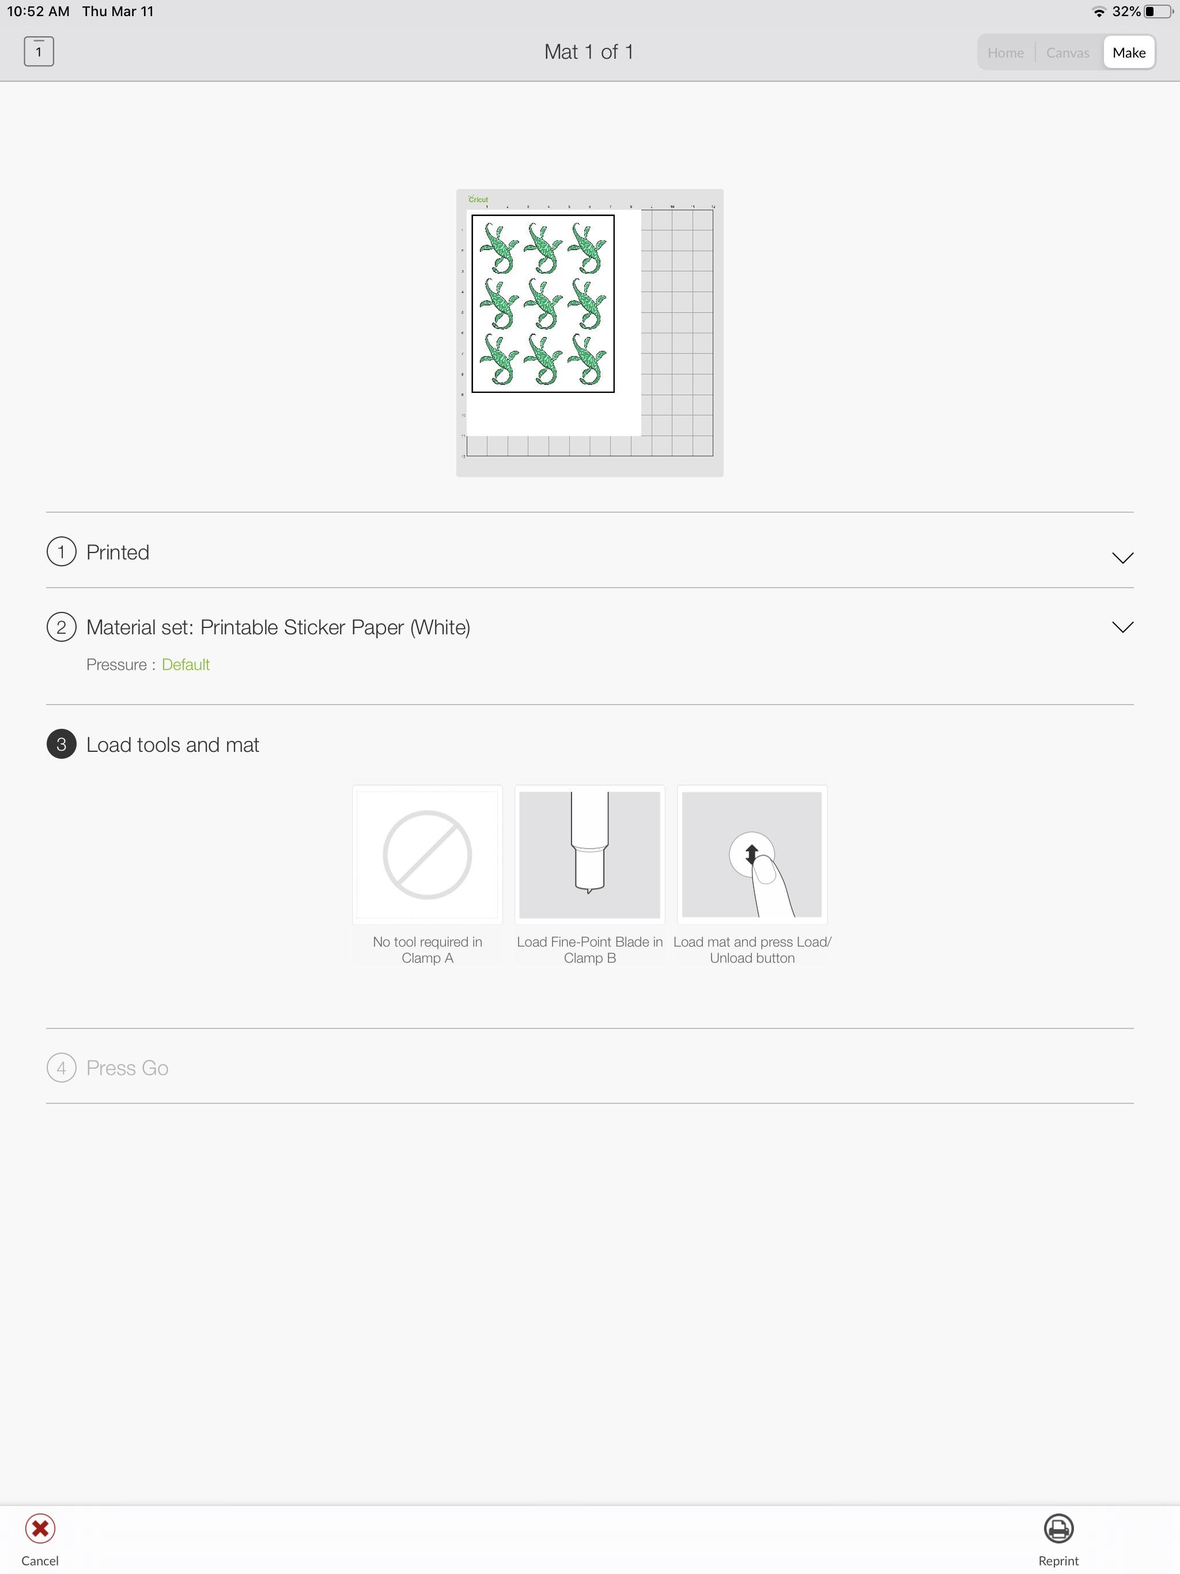Select Default pressure setting link
The image size is (1180, 1574).
point(186,664)
